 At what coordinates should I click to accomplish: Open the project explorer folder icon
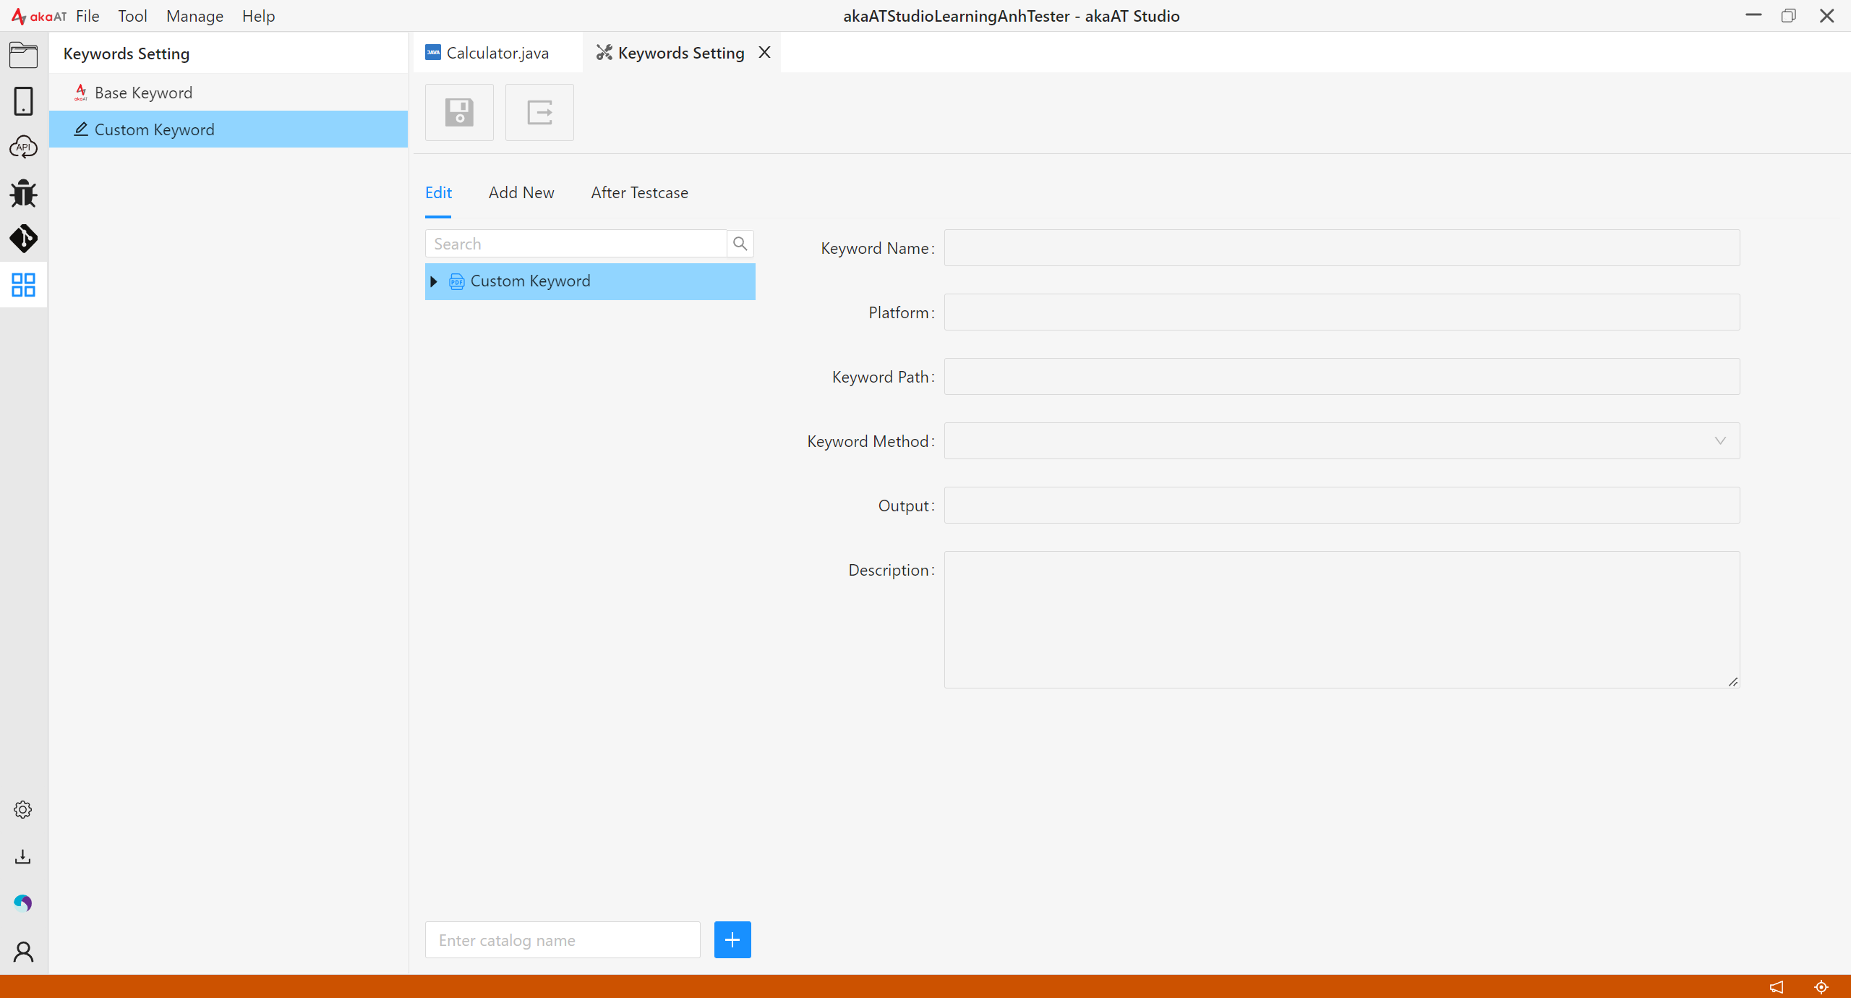(23, 55)
